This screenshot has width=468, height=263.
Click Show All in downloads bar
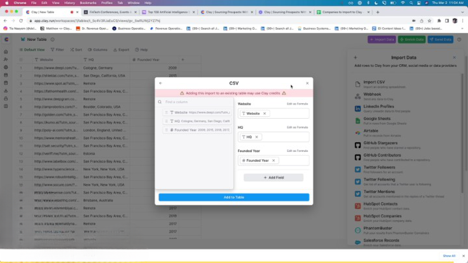(x=449, y=256)
